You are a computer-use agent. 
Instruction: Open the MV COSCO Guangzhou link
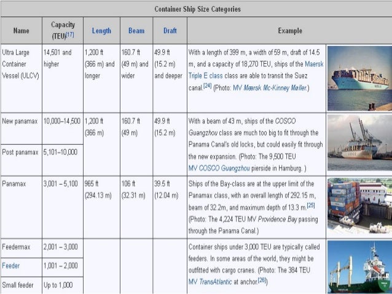(x=219, y=168)
